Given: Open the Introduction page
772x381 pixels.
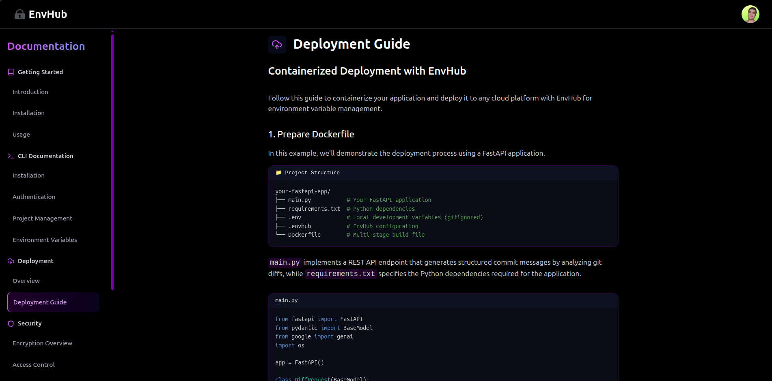Looking at the screenshot, I should (30, 92).
